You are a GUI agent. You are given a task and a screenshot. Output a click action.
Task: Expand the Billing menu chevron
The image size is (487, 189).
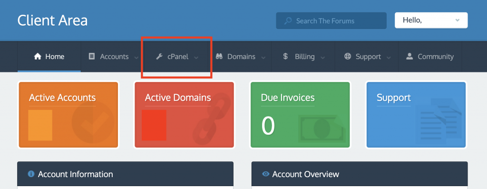point(323,58)
